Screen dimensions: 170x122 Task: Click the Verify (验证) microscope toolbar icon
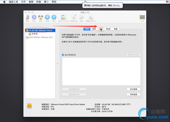28,17
